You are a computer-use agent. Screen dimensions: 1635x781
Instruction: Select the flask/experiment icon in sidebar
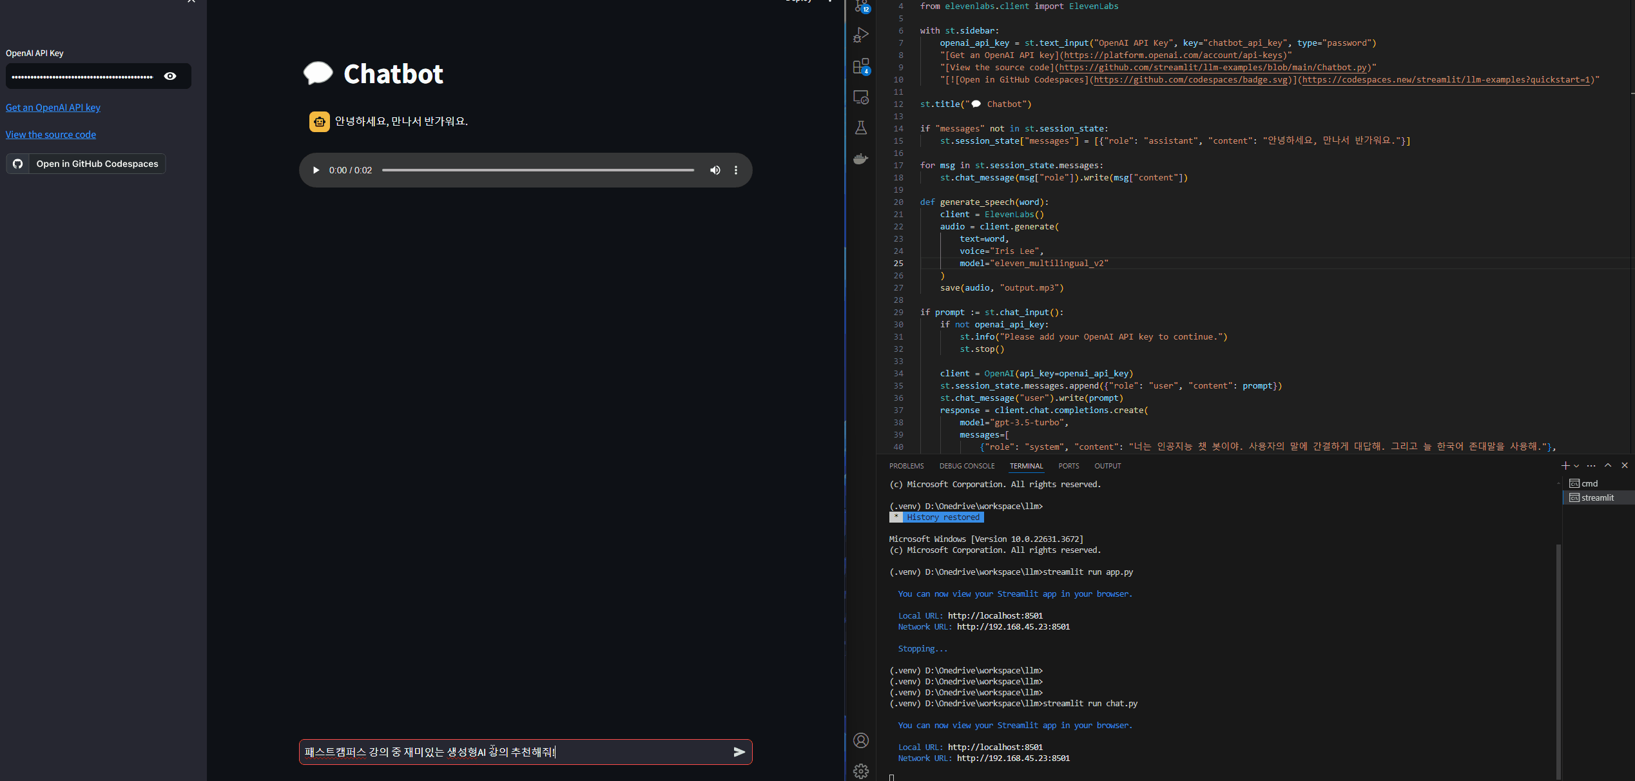point(864,127)
